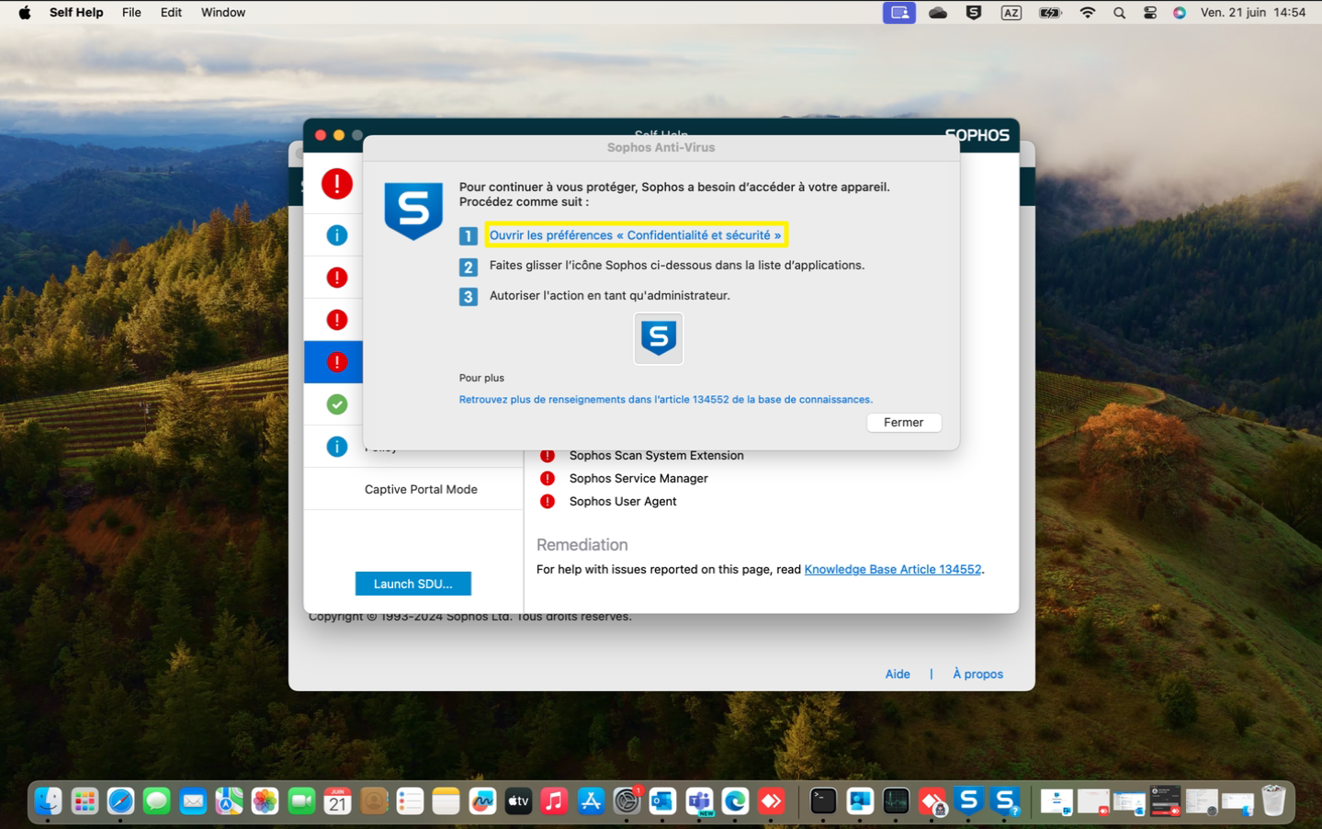1322x829 pixels.
Task: Launch Safari from the Dock
Action: [x=120, y=801]
